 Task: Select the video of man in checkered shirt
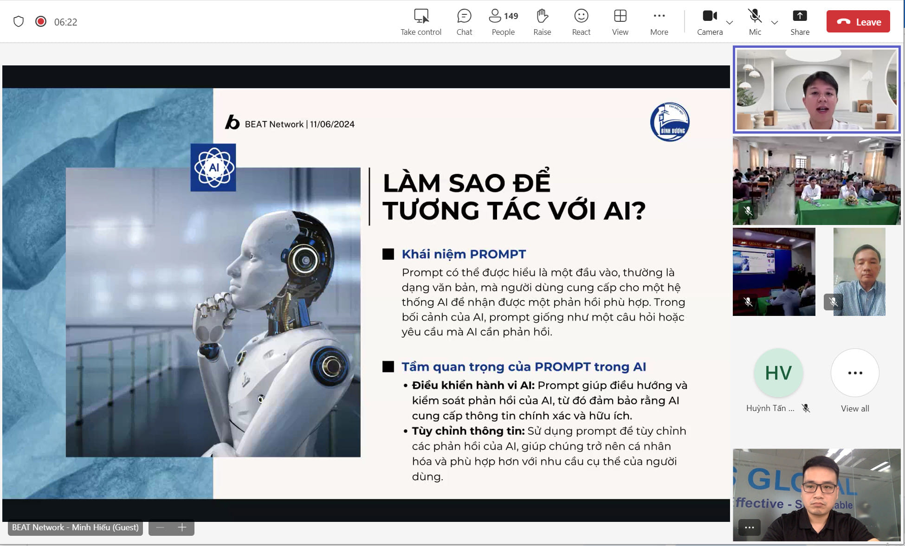pos(859,272)
